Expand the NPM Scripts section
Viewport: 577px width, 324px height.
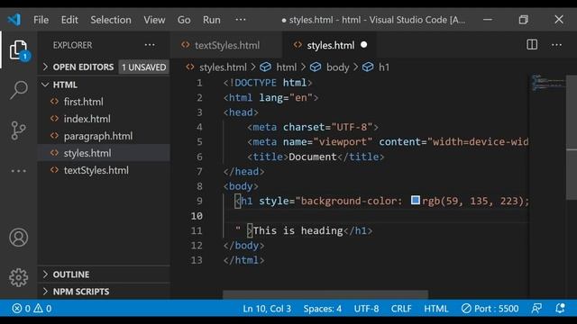(x=104, y=292)
